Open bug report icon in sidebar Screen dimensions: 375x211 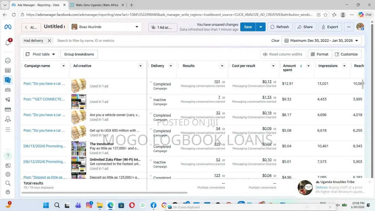coord(8,192)
